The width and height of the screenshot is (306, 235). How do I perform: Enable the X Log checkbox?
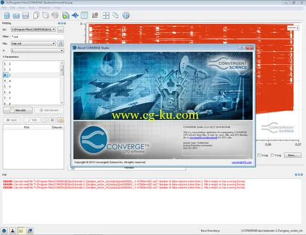pos(259,155)
